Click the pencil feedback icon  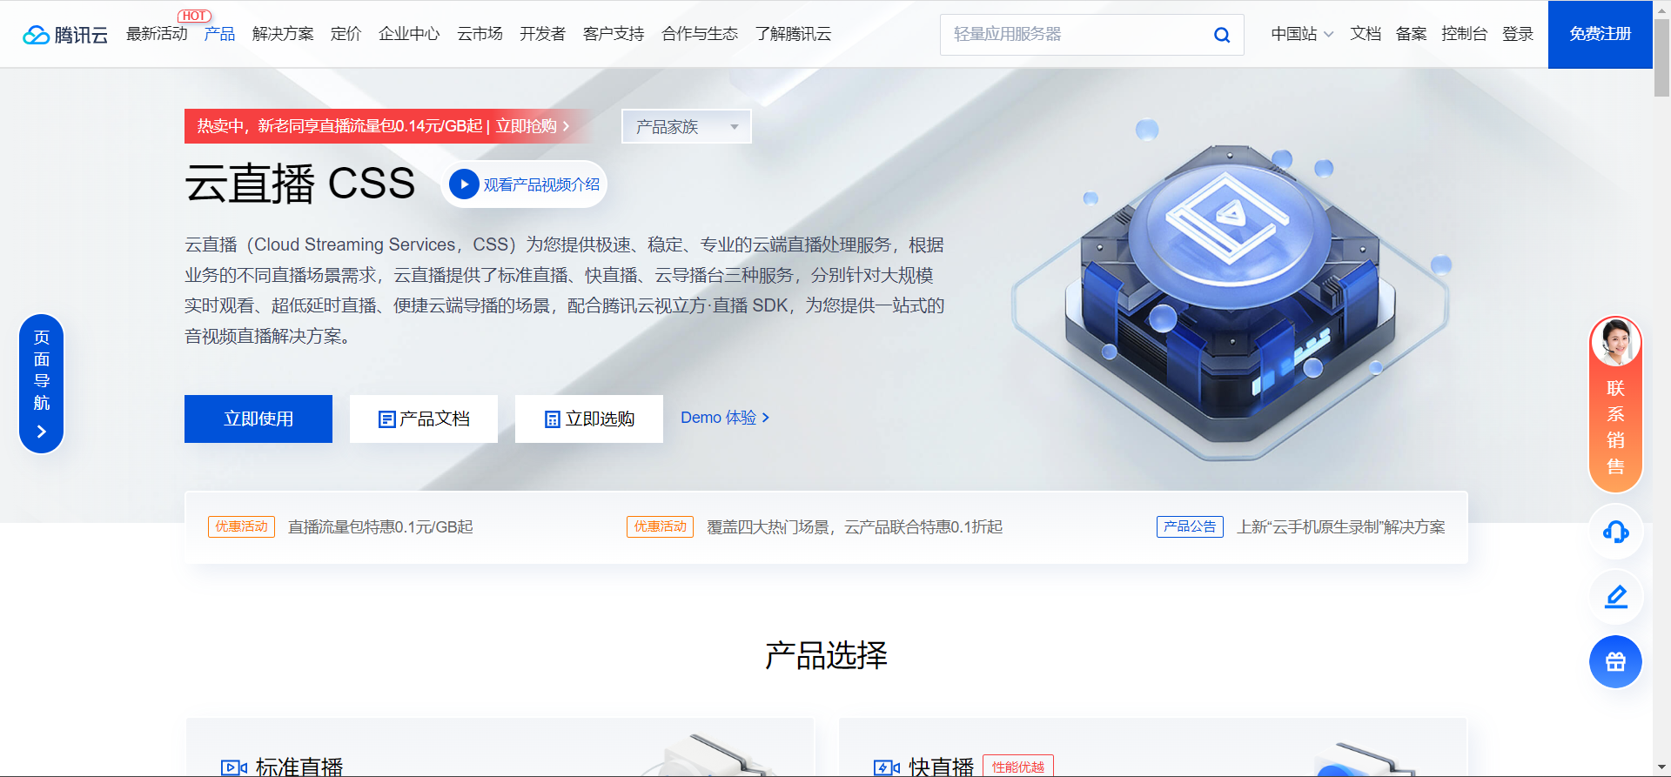tap(1616, 597)
